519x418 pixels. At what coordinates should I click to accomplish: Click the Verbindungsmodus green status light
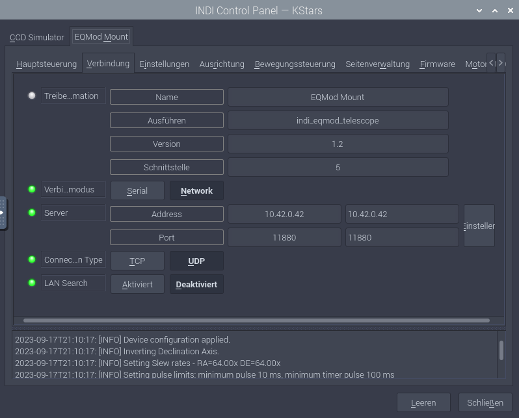click(x=32, y=189)
